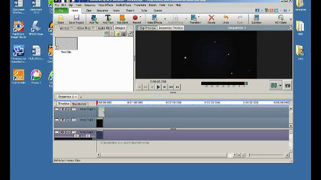The width and height of the screenshot is (321, 180).
Task: Toggle fourth control box on Video Track 1
Action: pyautogui.click(x=74, y=120)
